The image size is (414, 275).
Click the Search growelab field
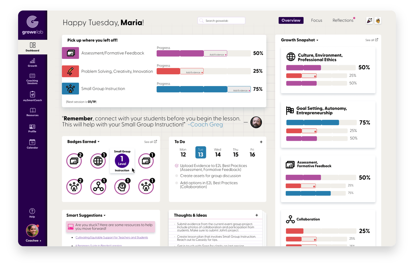(x=221, y=21)
